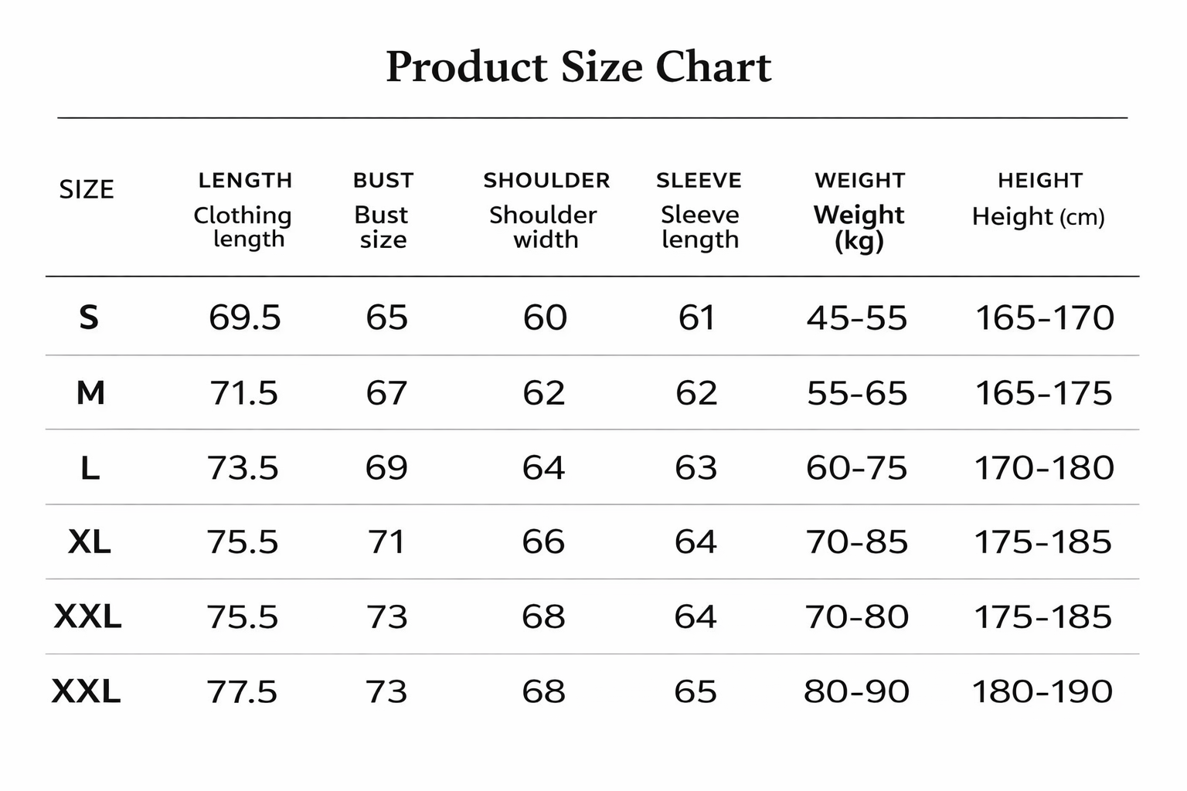Click the M size row label
The width and height of the screenshot is (1187, 791).
90,393
